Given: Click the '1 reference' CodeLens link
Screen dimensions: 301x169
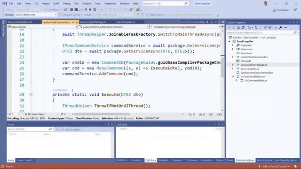Looking at the screenshot, I should [60, 90].
